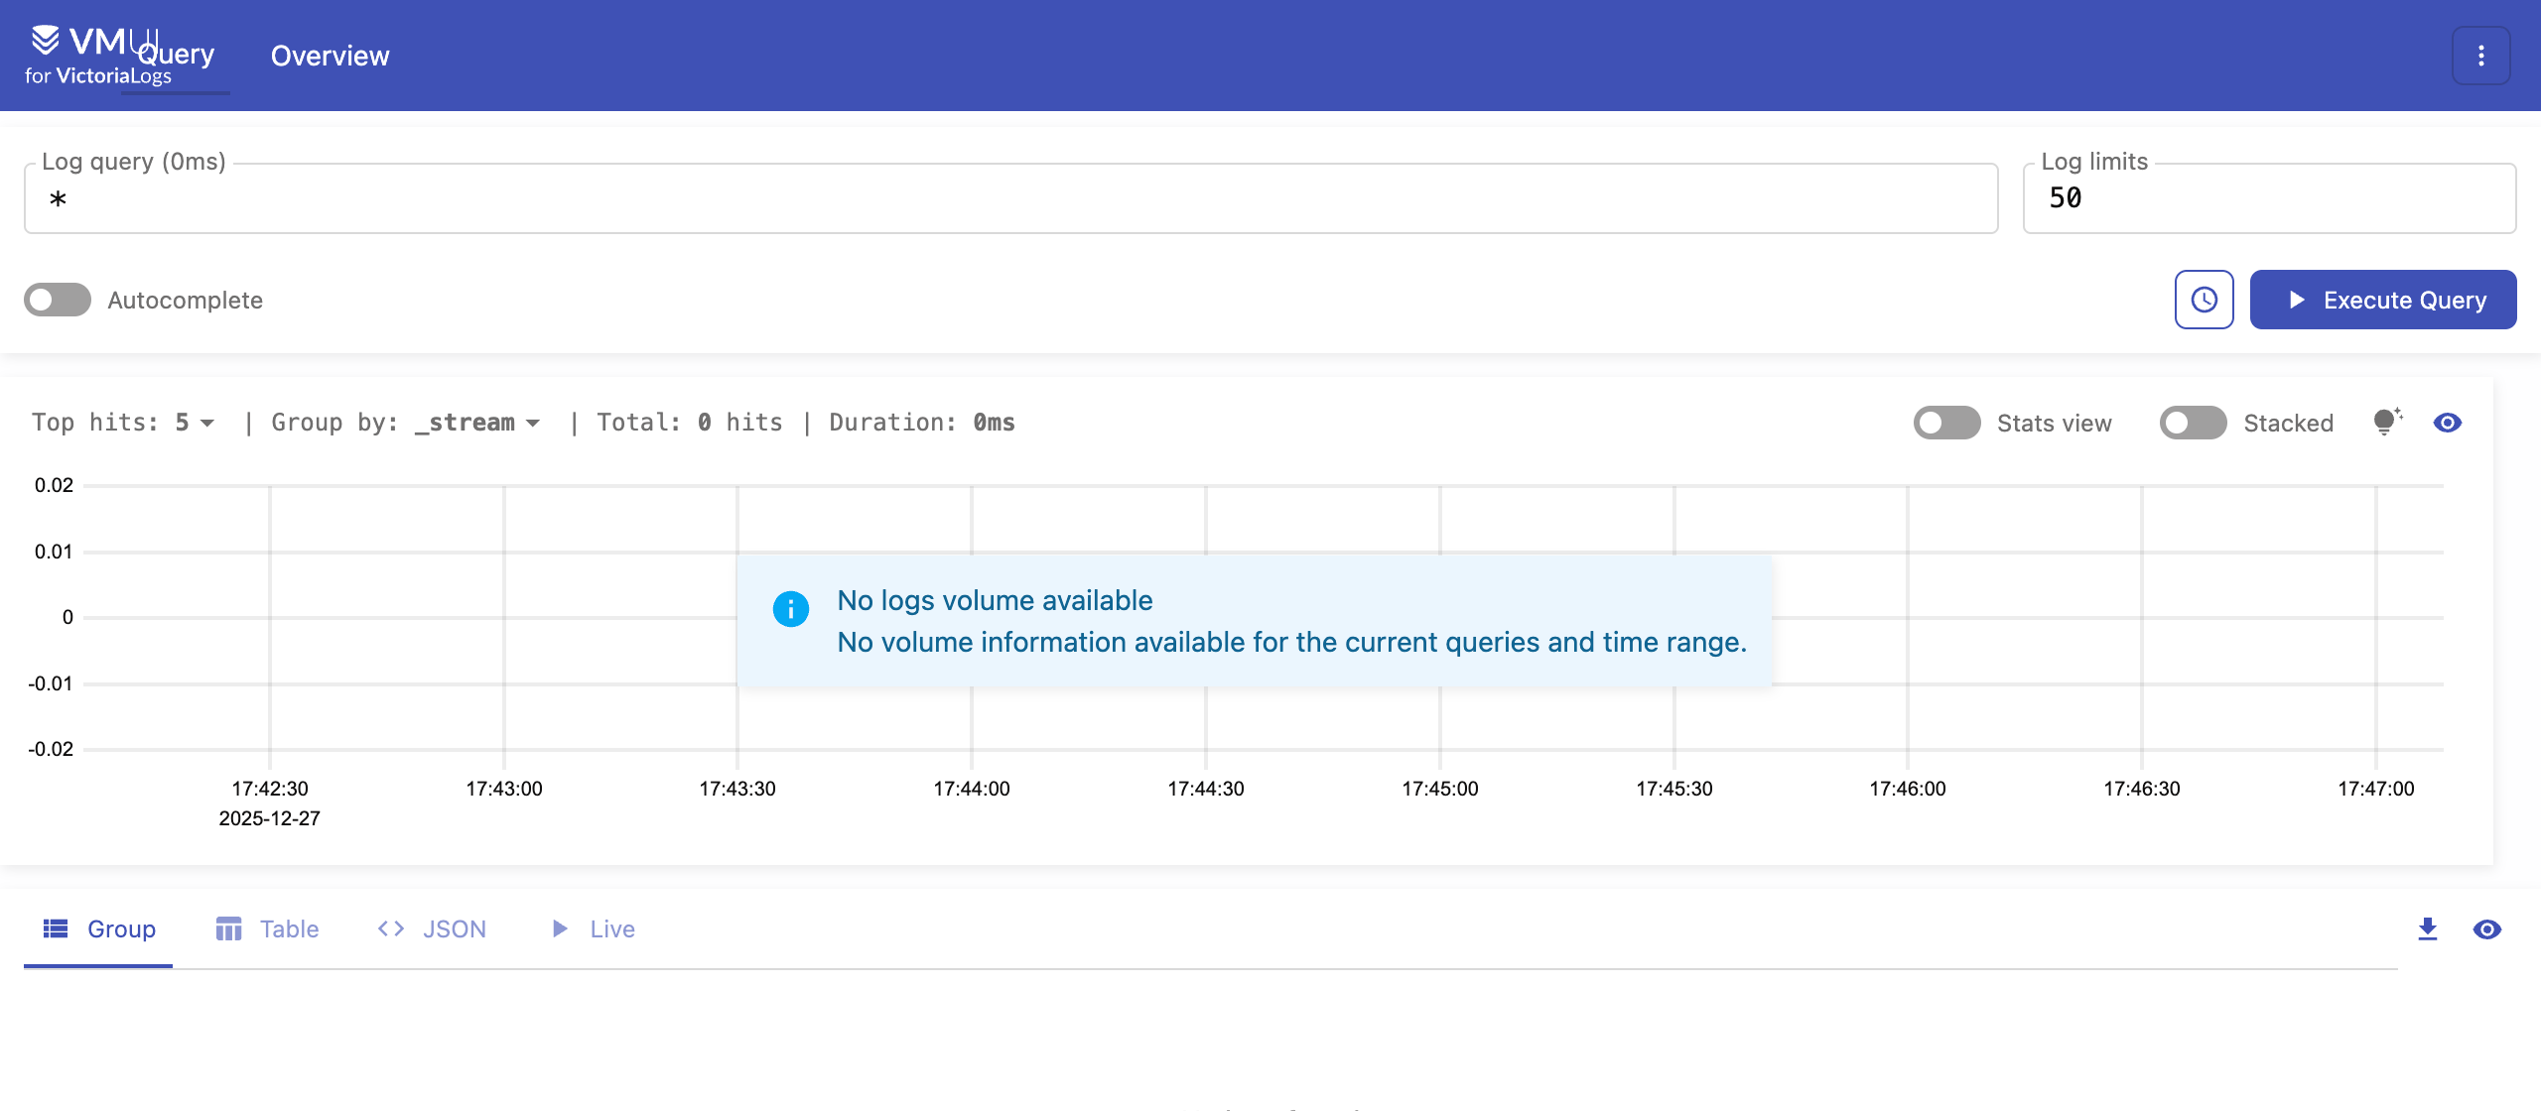Click the info icon in the no-logs notice

(791, 609)
